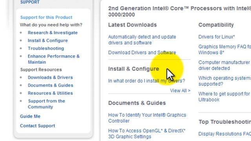The width and height of the screenshot is (251, 141).
Task: Click the Latest Downloads heading
Action: click(133, 25)
